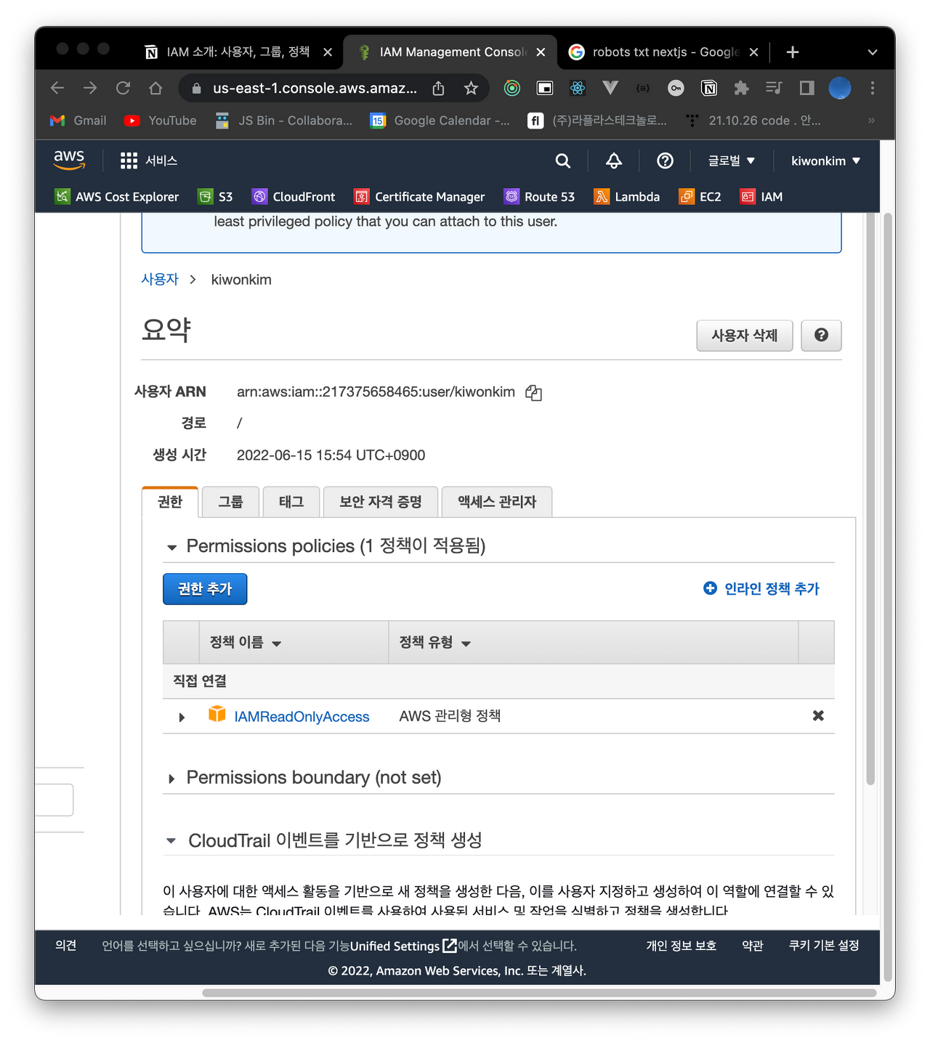Click the help question mark button beside 사용자 삭제
The image size is (930, 1043).
(821, 336)
